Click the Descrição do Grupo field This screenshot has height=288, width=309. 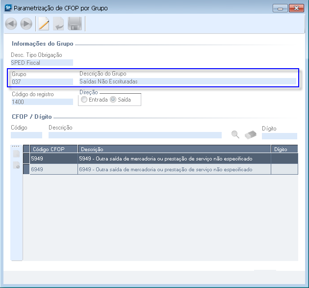[187, 81]
